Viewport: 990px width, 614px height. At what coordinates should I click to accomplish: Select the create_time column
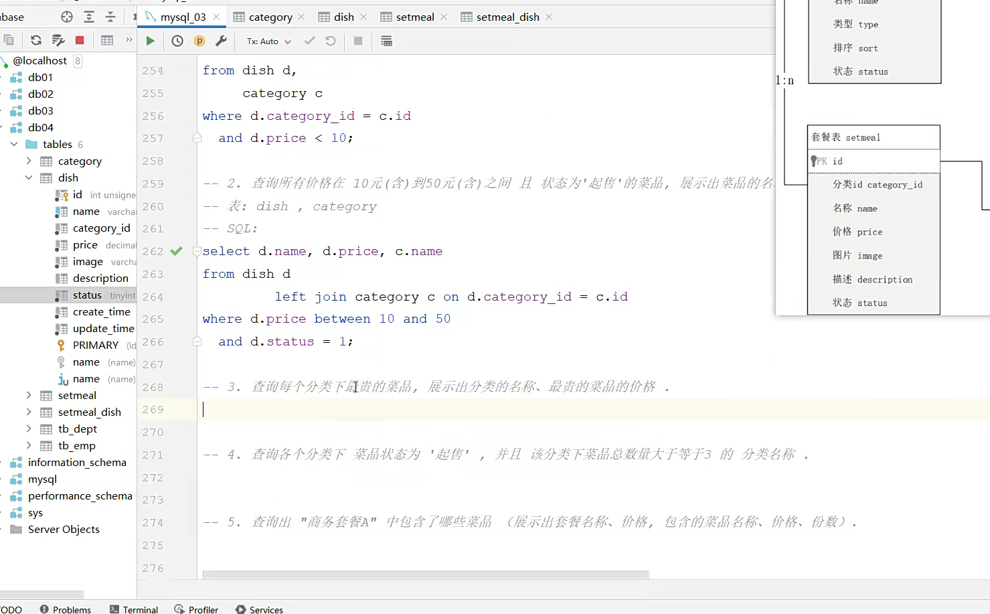[x=101, y=311]
